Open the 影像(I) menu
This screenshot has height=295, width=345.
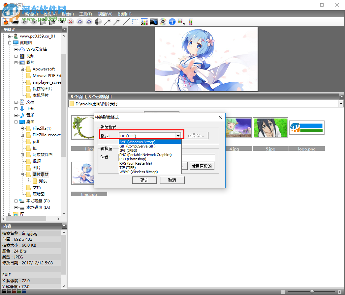(68, 14)
